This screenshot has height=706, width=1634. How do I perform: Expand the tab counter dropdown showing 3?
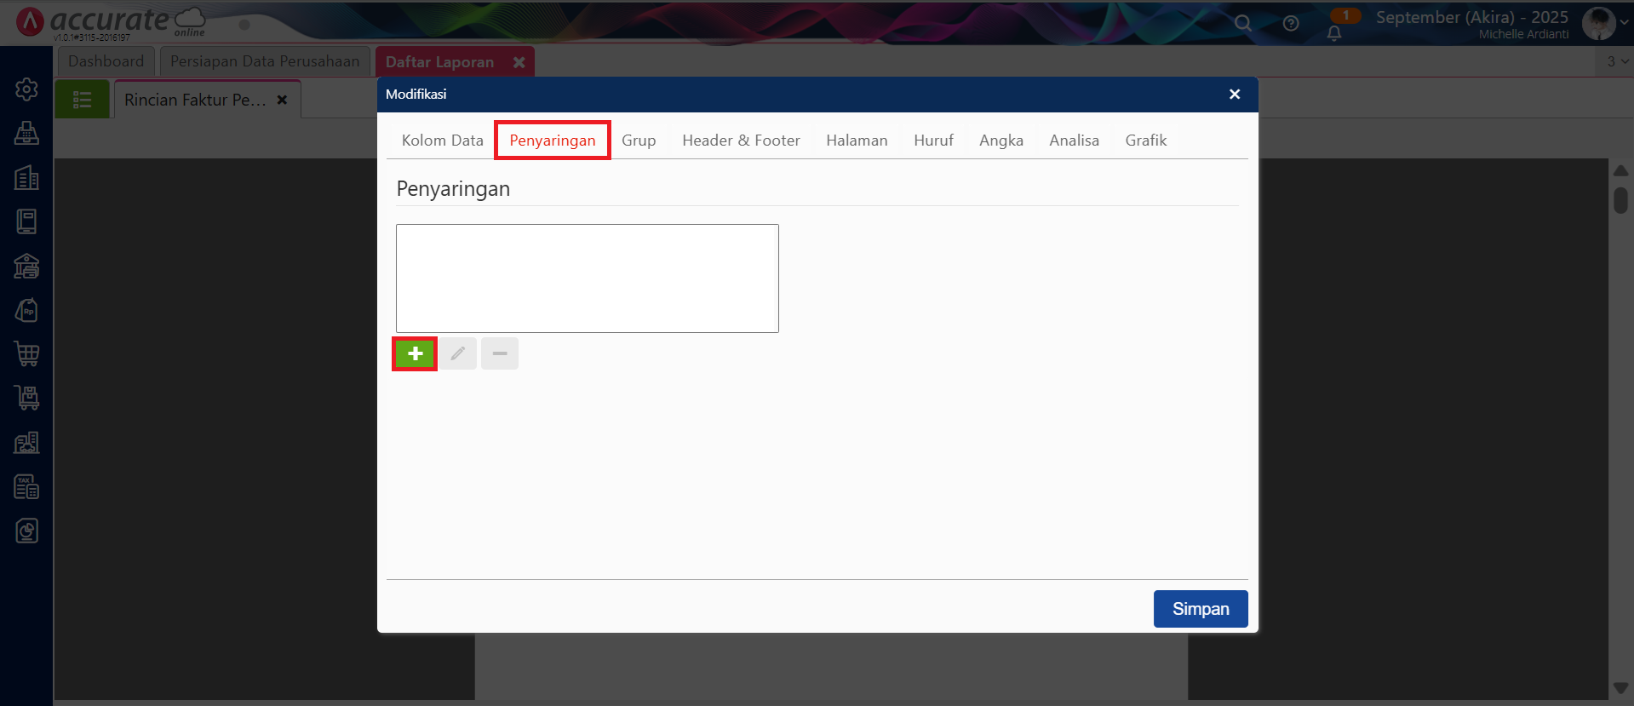(1616, 61)
